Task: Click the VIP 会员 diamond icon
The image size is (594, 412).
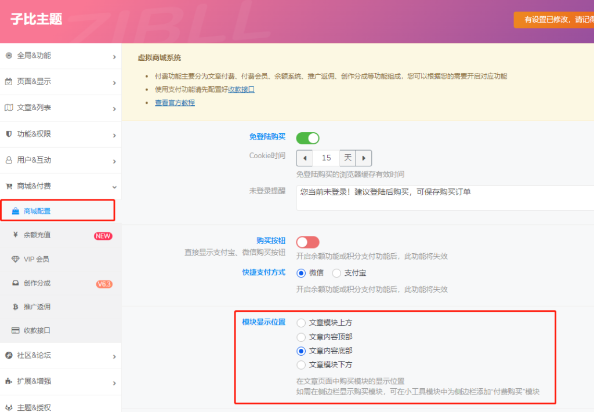Action: point(16,259)
